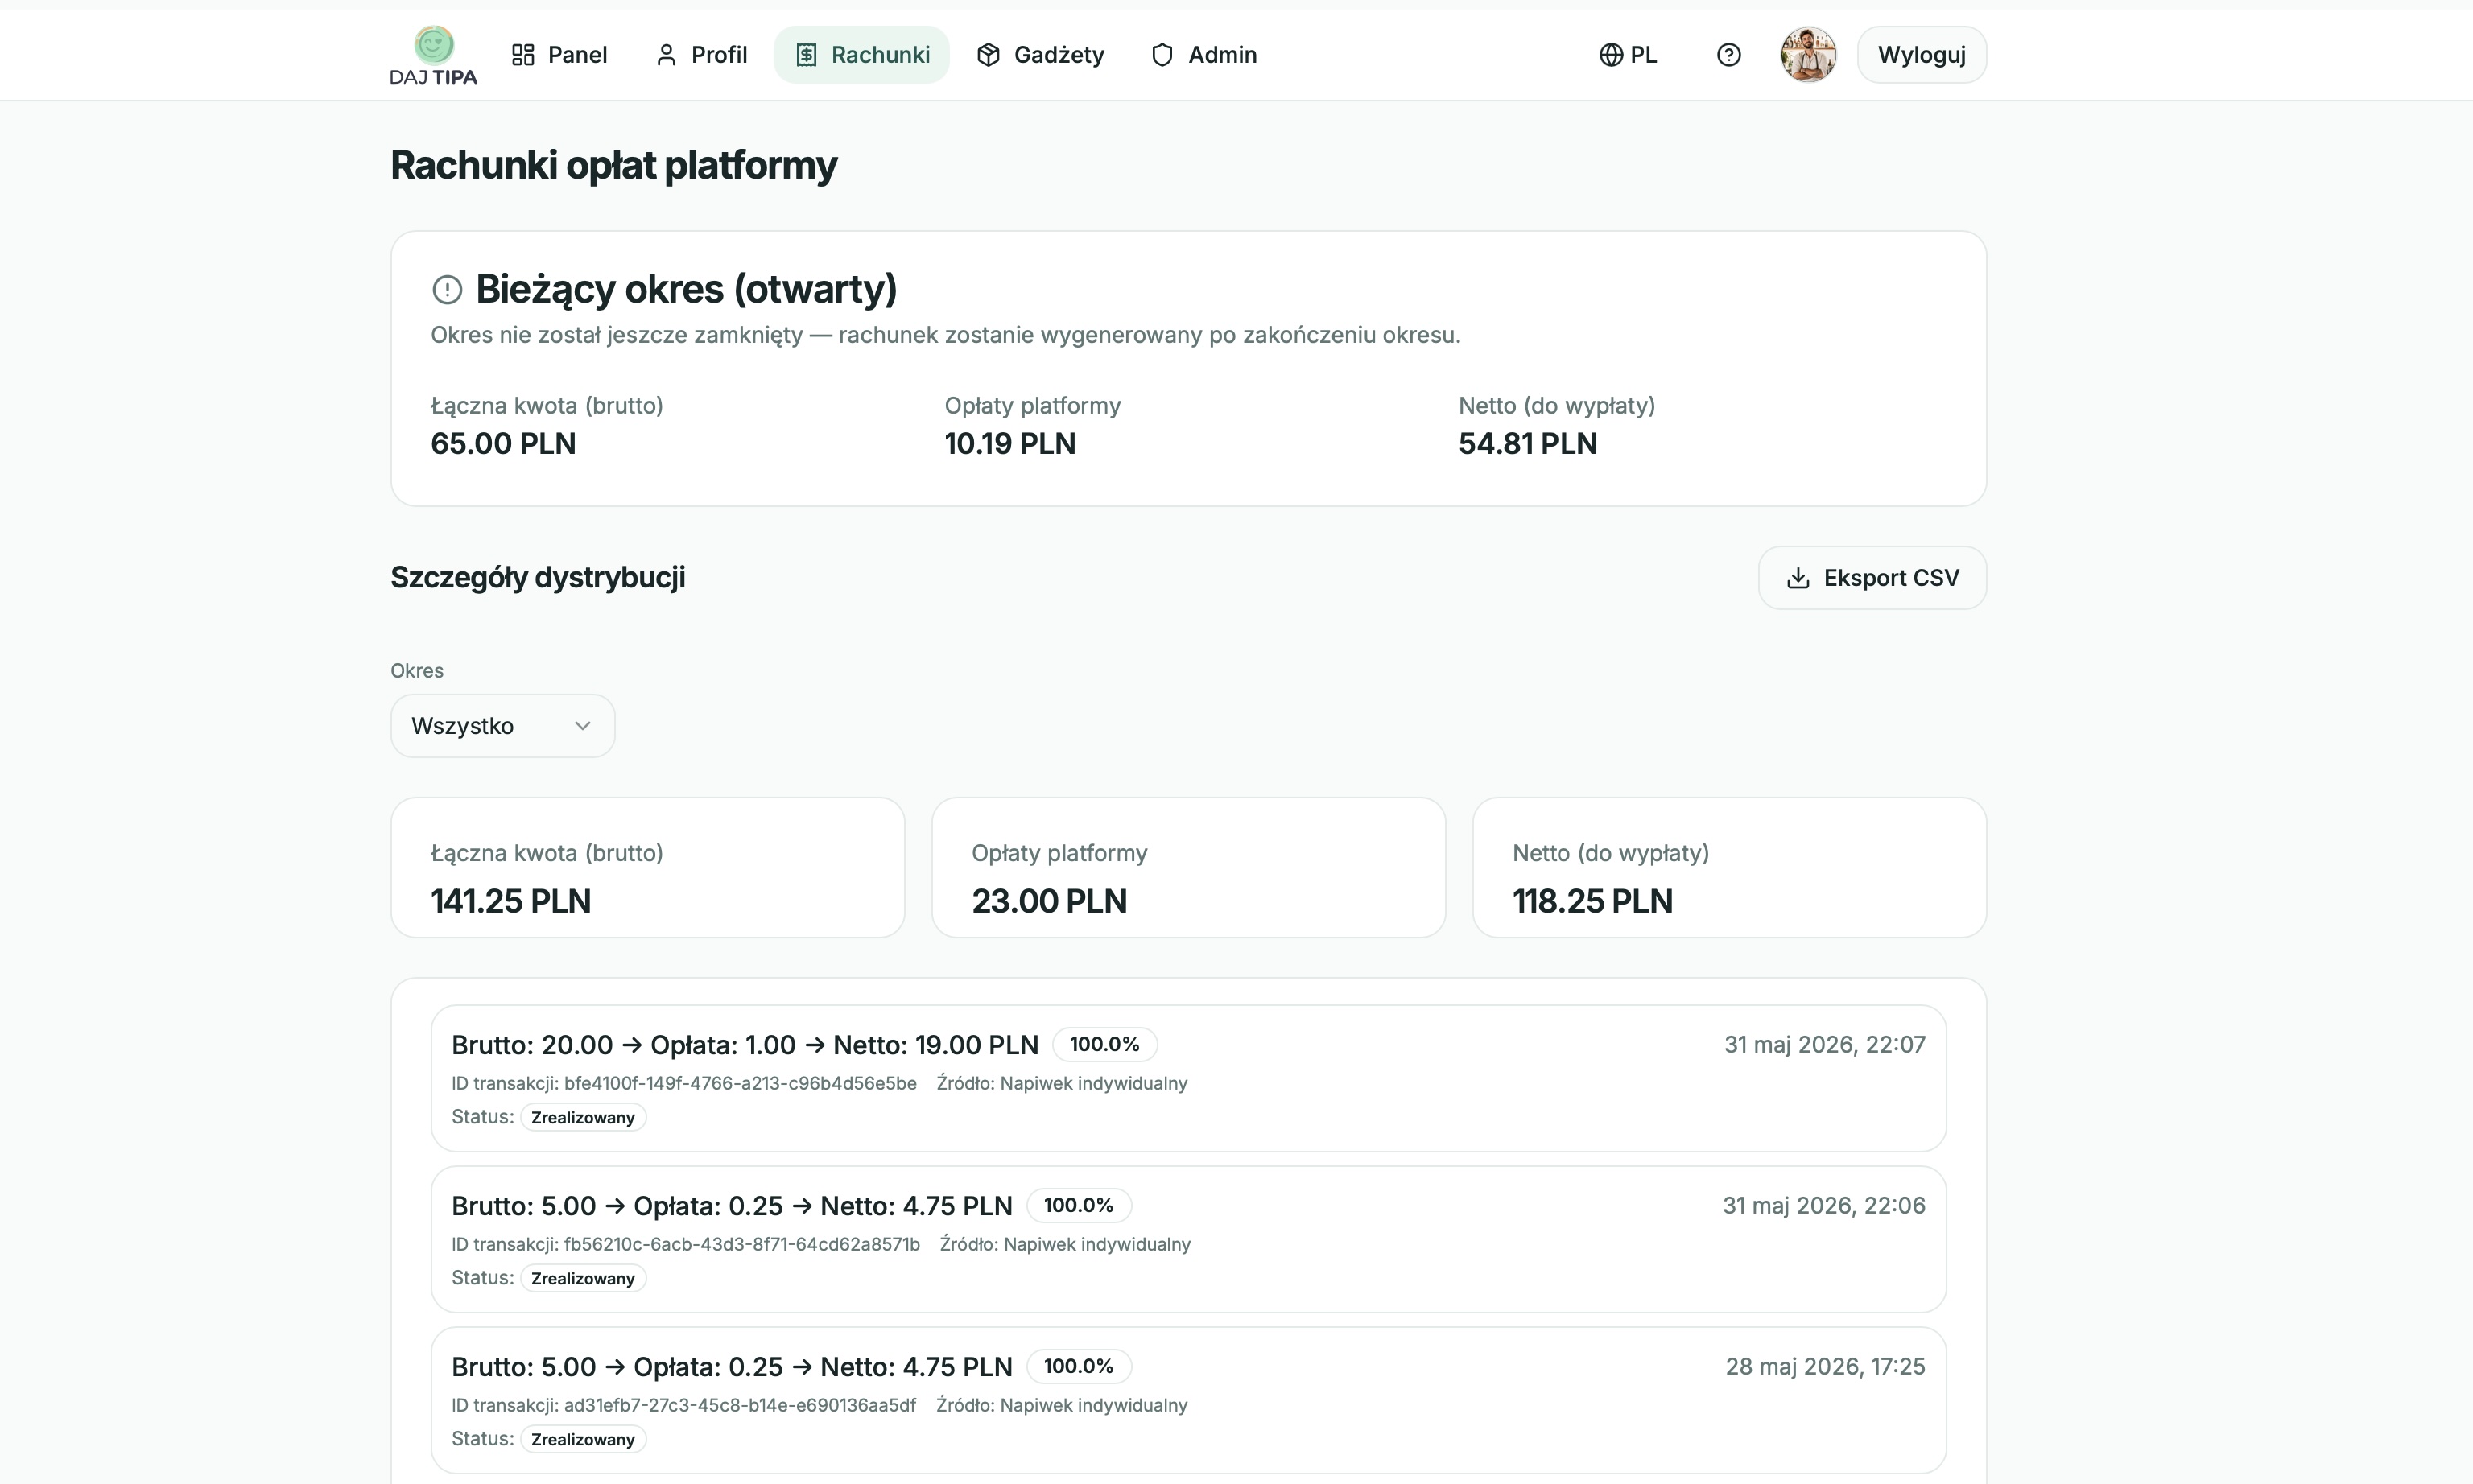Image resolution: width=2473 pixels, height=1484 pixels.
Task: Click 100.0% badge on 22:06 transaction
Action: pos(1078,1205)
